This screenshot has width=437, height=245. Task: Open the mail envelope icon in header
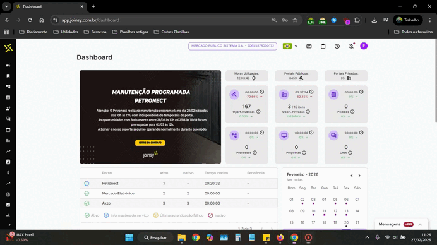pos(309,46)
